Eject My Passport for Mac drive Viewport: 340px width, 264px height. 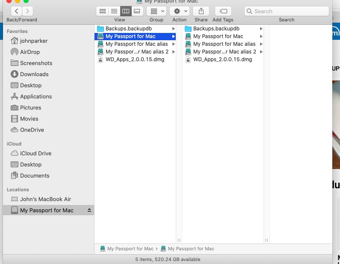pyautogui.click(x=89, y=210)
